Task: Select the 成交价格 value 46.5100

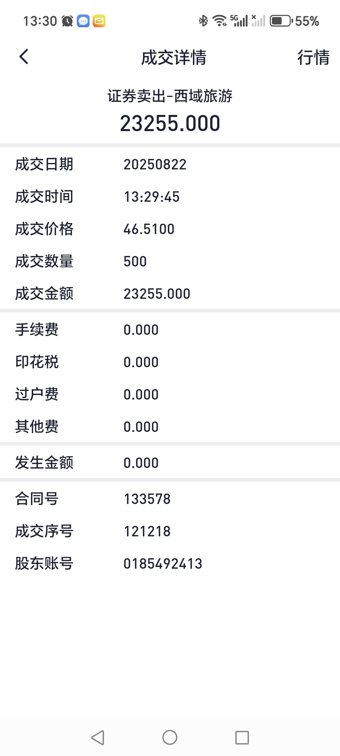Action: tap(149, 229)
